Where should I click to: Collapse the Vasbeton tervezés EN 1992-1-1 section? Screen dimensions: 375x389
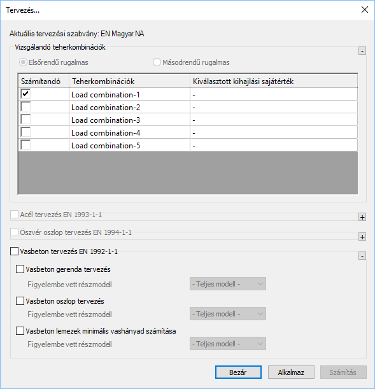(362, 256)
